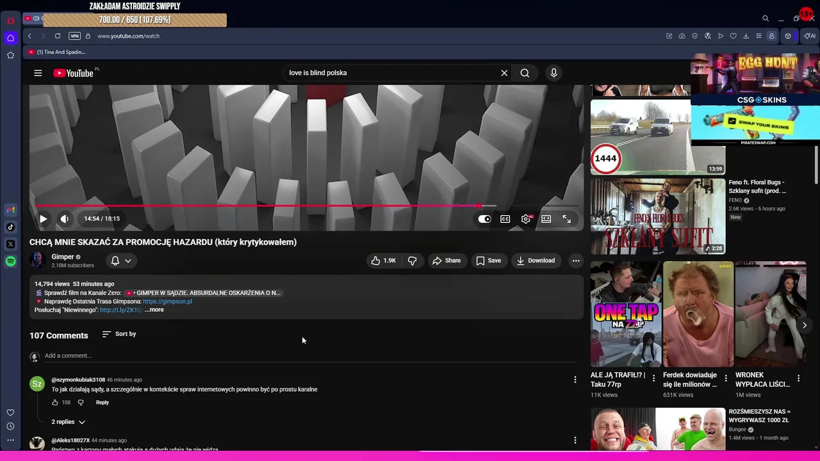The height and width of the screenshot is (461, 820).
Task: Open the 13:59 road video thumbnail
Action: [x=658, y=137]
